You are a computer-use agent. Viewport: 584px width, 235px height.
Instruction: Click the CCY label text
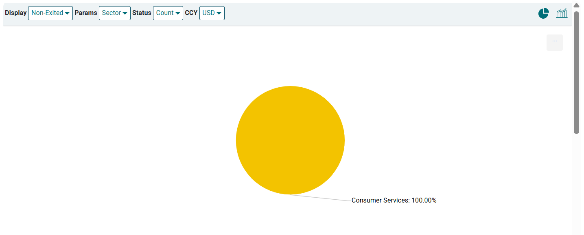[191, 13]
